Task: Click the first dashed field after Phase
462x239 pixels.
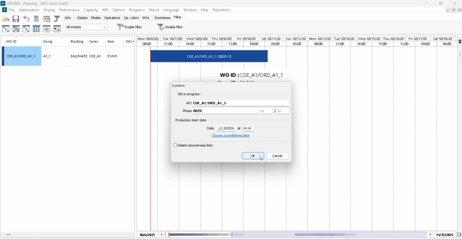Action: (266, 111)
